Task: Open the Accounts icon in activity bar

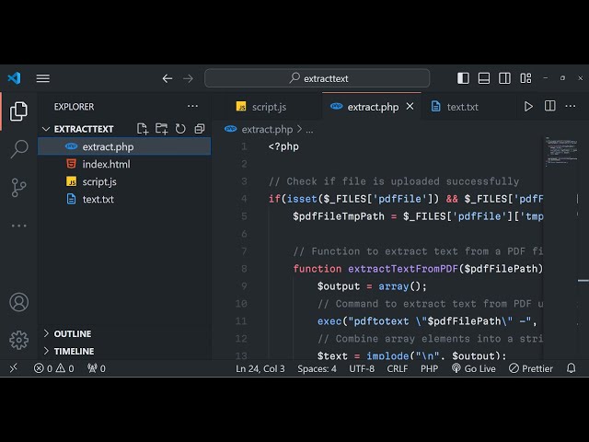Action: [x=18, y=302]
